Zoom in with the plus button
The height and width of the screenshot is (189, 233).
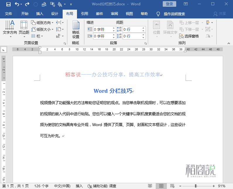click(213, 186)
